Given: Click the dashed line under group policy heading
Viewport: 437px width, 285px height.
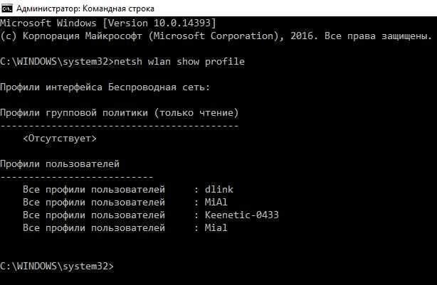Looking at the screenshot, I should (120, 126).
